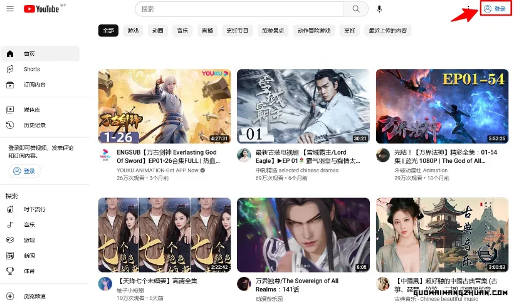
Task: Open the EP01-54 万界法神 thumbnail
Action: 442,106
